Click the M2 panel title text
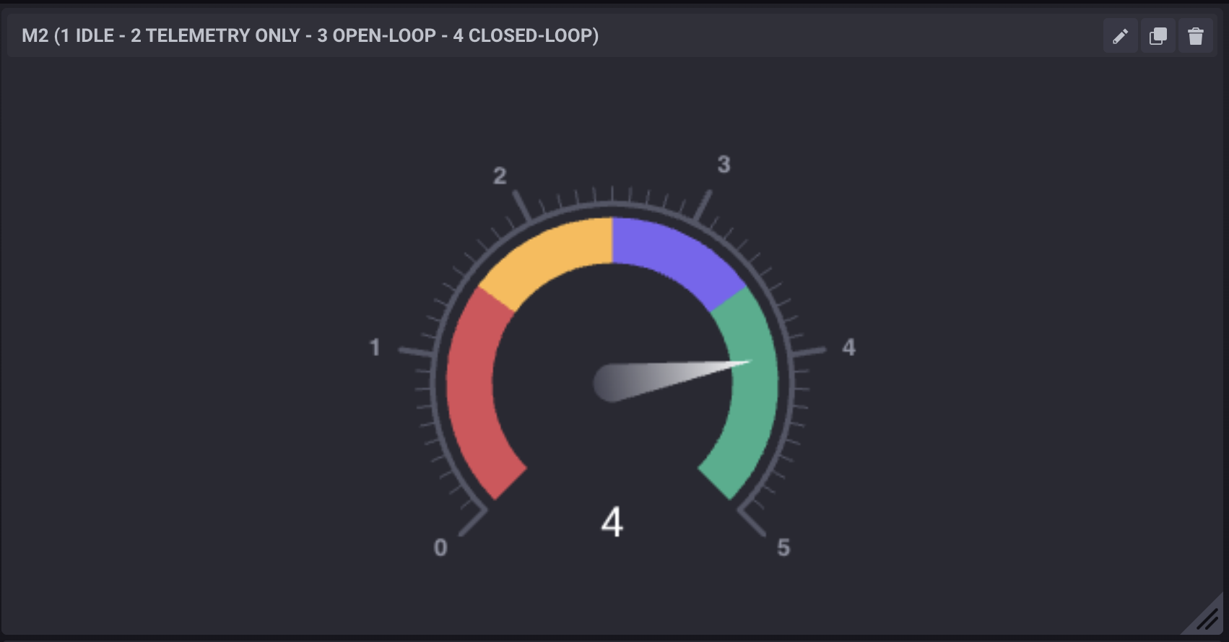Viewport: 1229px width, 642px height. (310, 35)
